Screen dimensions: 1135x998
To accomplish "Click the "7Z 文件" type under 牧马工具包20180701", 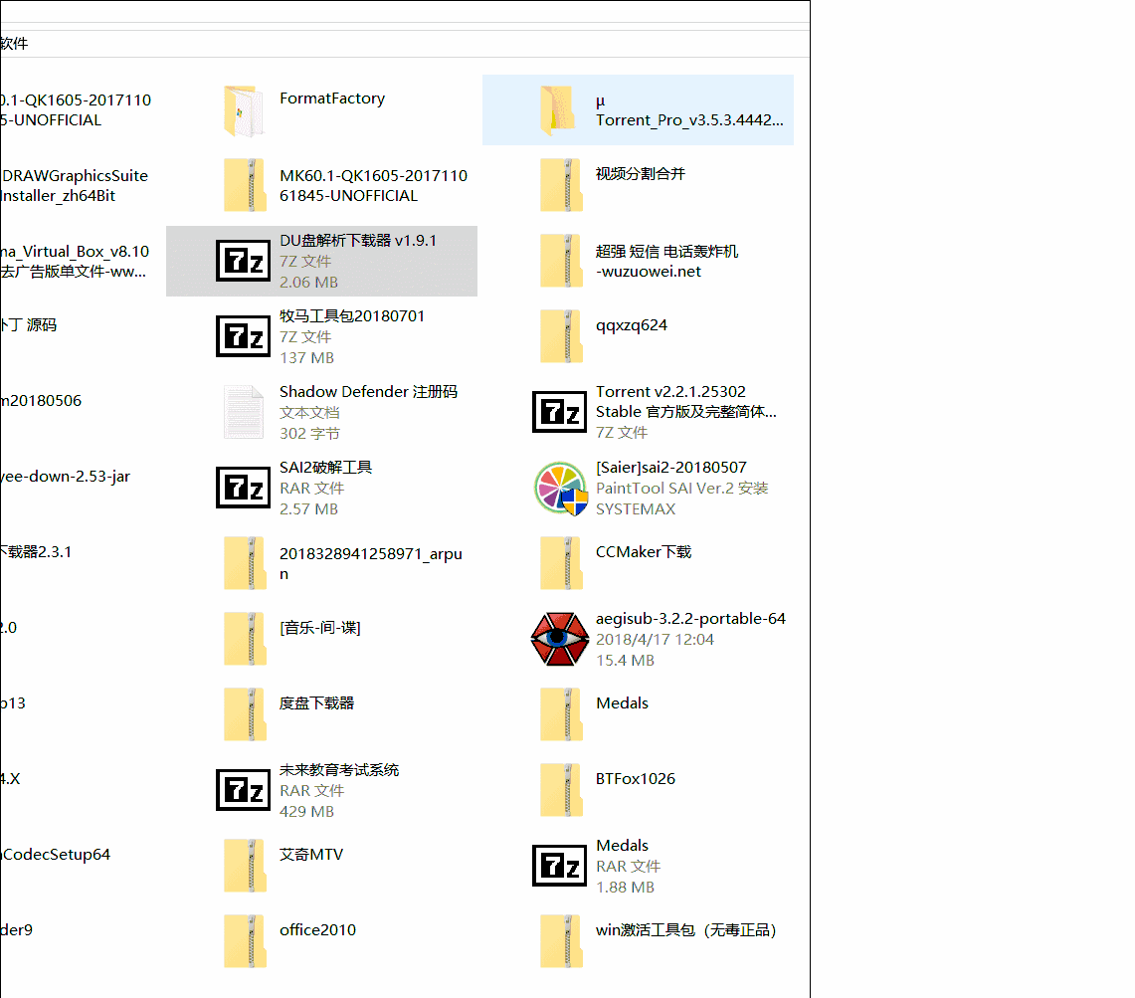I will [305, 337].
